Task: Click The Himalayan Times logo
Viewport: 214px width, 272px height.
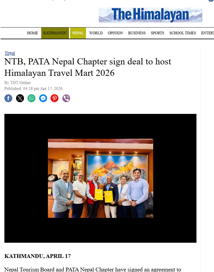Action: (x=150, y=15)
